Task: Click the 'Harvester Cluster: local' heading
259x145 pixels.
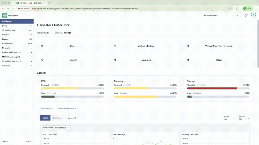Action: (54, 25)
